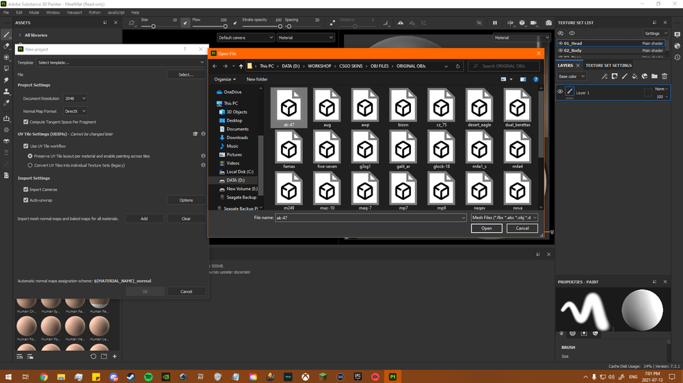The height and width of the screenshot is (383, 683).
Task: Toggle Auto-unwrap checkbox
Action: pos(26,201)
